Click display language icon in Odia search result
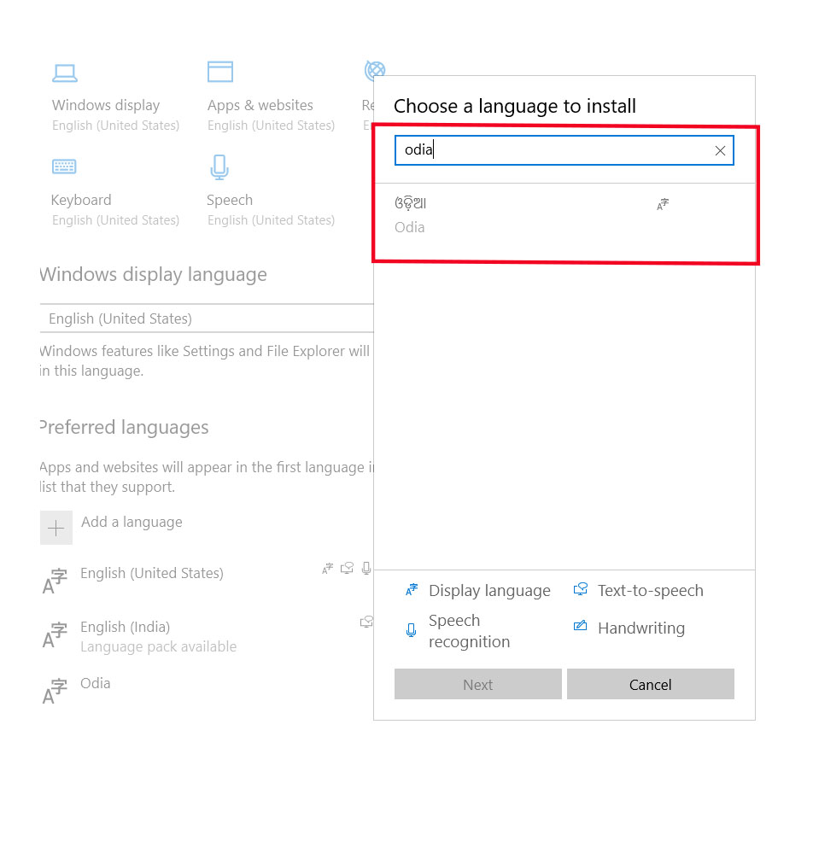Screen dimensions: 813x859 tap(663, 204)
